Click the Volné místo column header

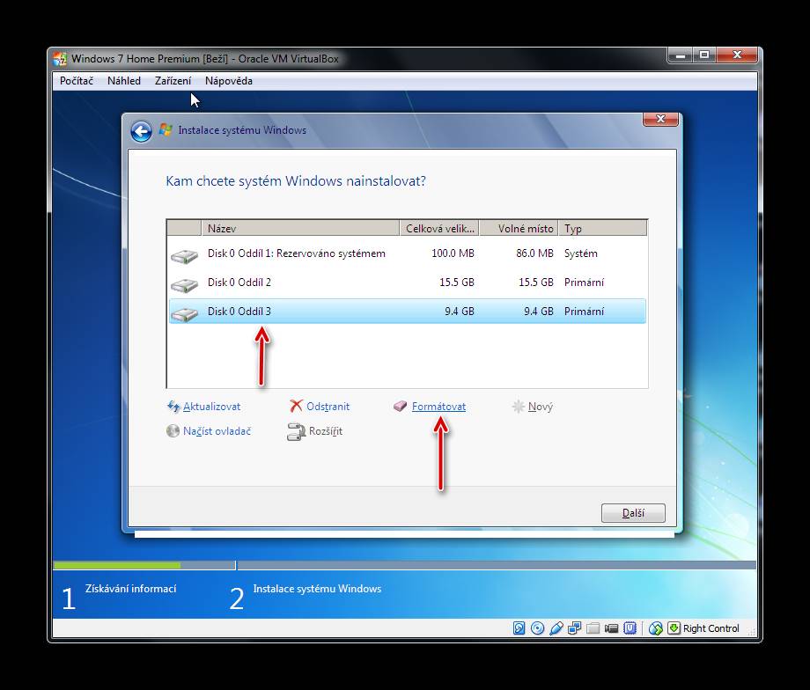(519, 228)
